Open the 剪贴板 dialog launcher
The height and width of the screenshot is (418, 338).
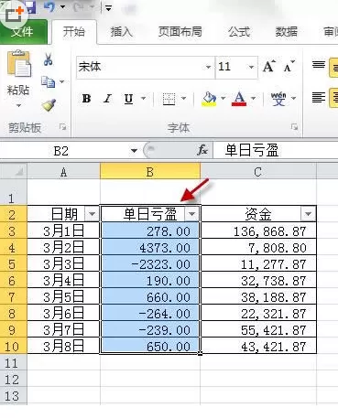[x=62, y=127]
